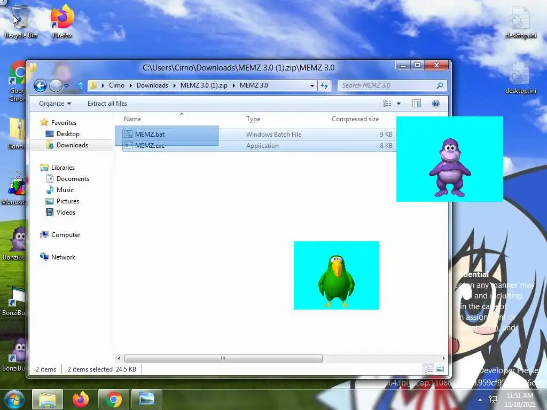The width and height of the screenshot is (547, 410).
Task: Click the picture viewer taskbar icon
Action: coord(147,399)
